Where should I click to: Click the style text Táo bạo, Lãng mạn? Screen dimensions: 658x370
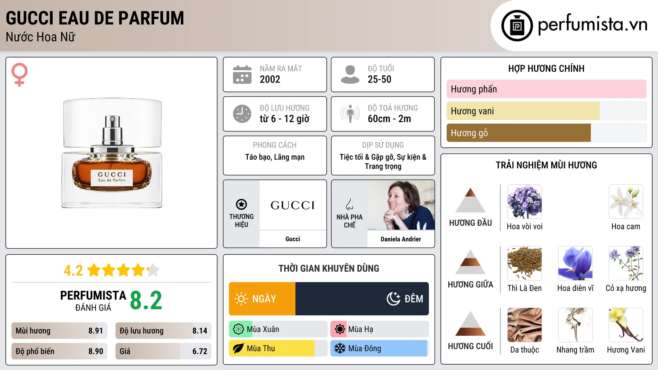tap(275, 157)
